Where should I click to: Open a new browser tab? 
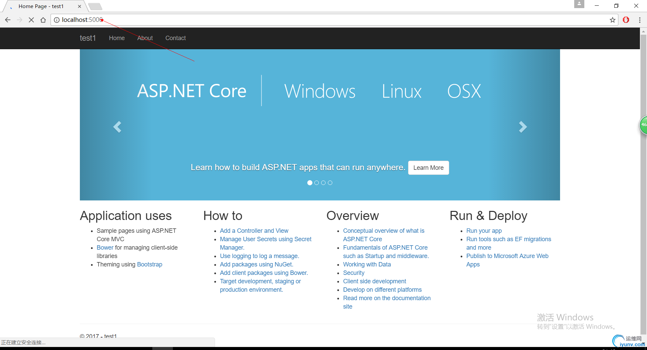95,6
